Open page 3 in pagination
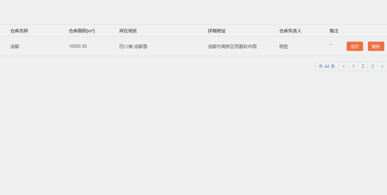 point(372,66)
